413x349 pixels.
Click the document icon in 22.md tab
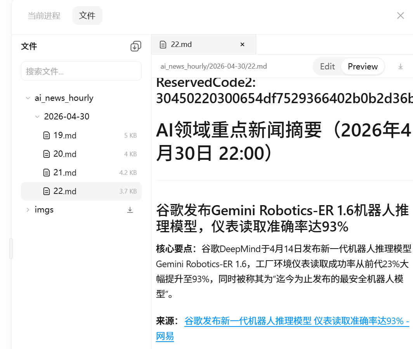pyautogui.click(x=163, y=45)
